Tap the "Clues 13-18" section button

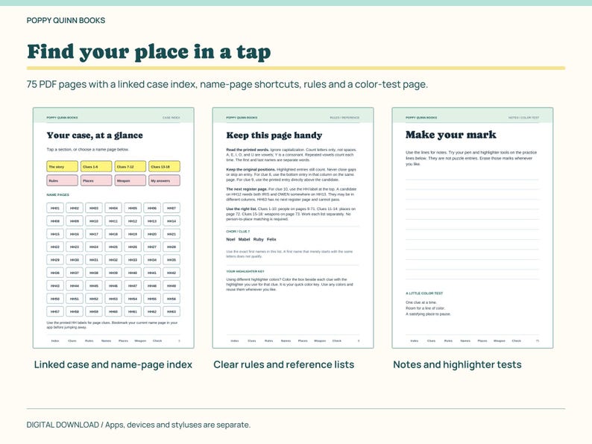[164, 166]
